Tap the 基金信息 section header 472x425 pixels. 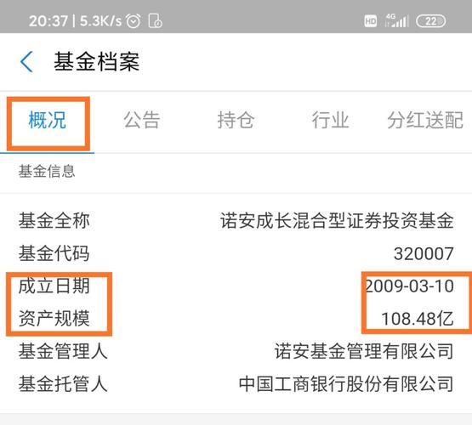pos(47,172)
